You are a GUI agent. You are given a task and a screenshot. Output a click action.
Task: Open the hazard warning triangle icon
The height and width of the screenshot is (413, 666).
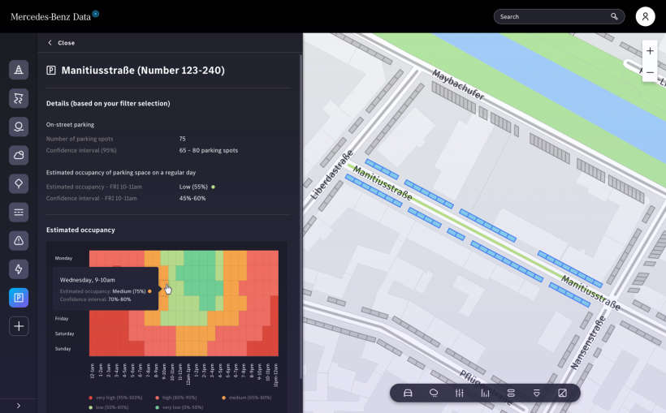click(19, 241)
